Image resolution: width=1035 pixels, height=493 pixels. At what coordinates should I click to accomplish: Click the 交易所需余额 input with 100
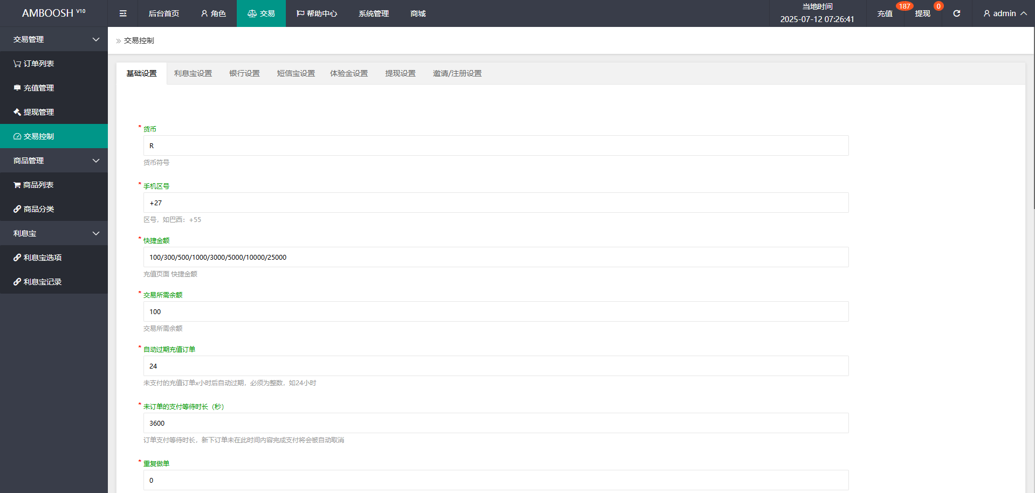(x=496, y=311)
